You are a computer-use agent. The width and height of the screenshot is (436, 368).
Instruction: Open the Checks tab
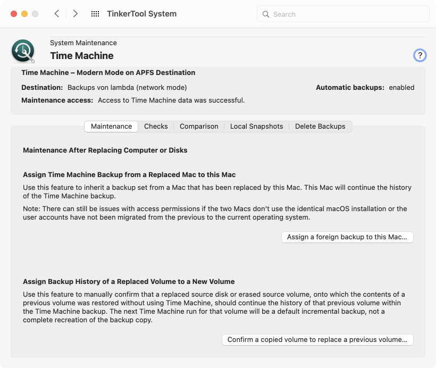click(156, 127)
